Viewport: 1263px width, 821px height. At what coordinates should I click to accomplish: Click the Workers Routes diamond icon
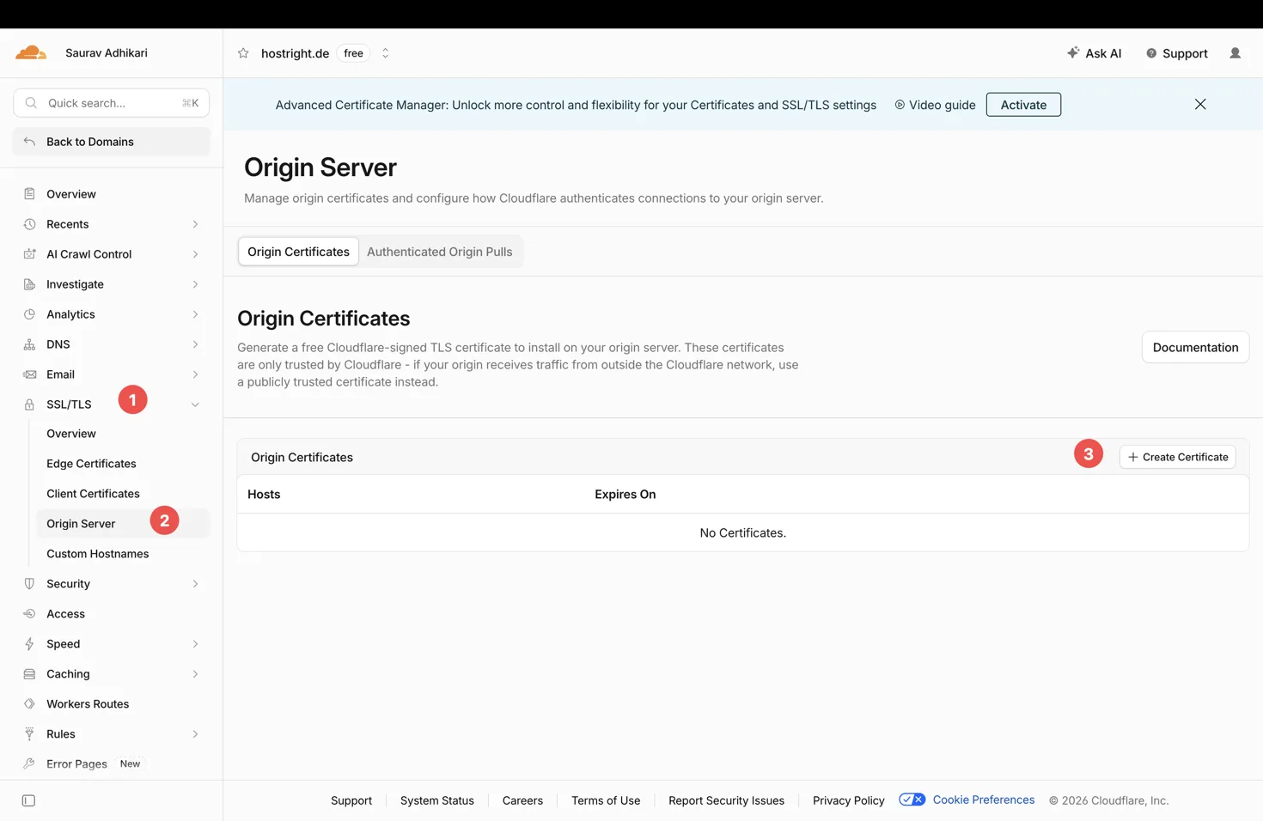[x=29, y=704]
